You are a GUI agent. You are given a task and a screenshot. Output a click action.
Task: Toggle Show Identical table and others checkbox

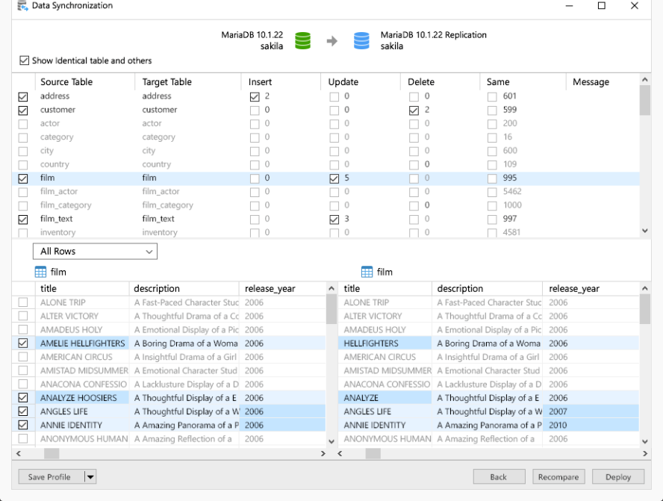click(x=25, y=60)
